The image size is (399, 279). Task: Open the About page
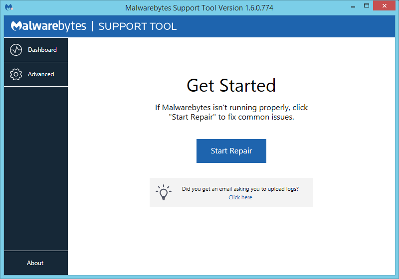[x=36, y=263]
